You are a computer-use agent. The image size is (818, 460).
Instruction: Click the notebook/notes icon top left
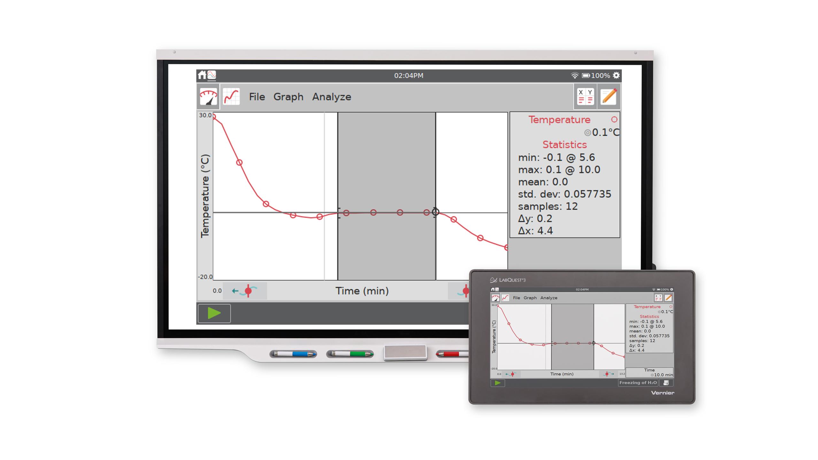608,96
